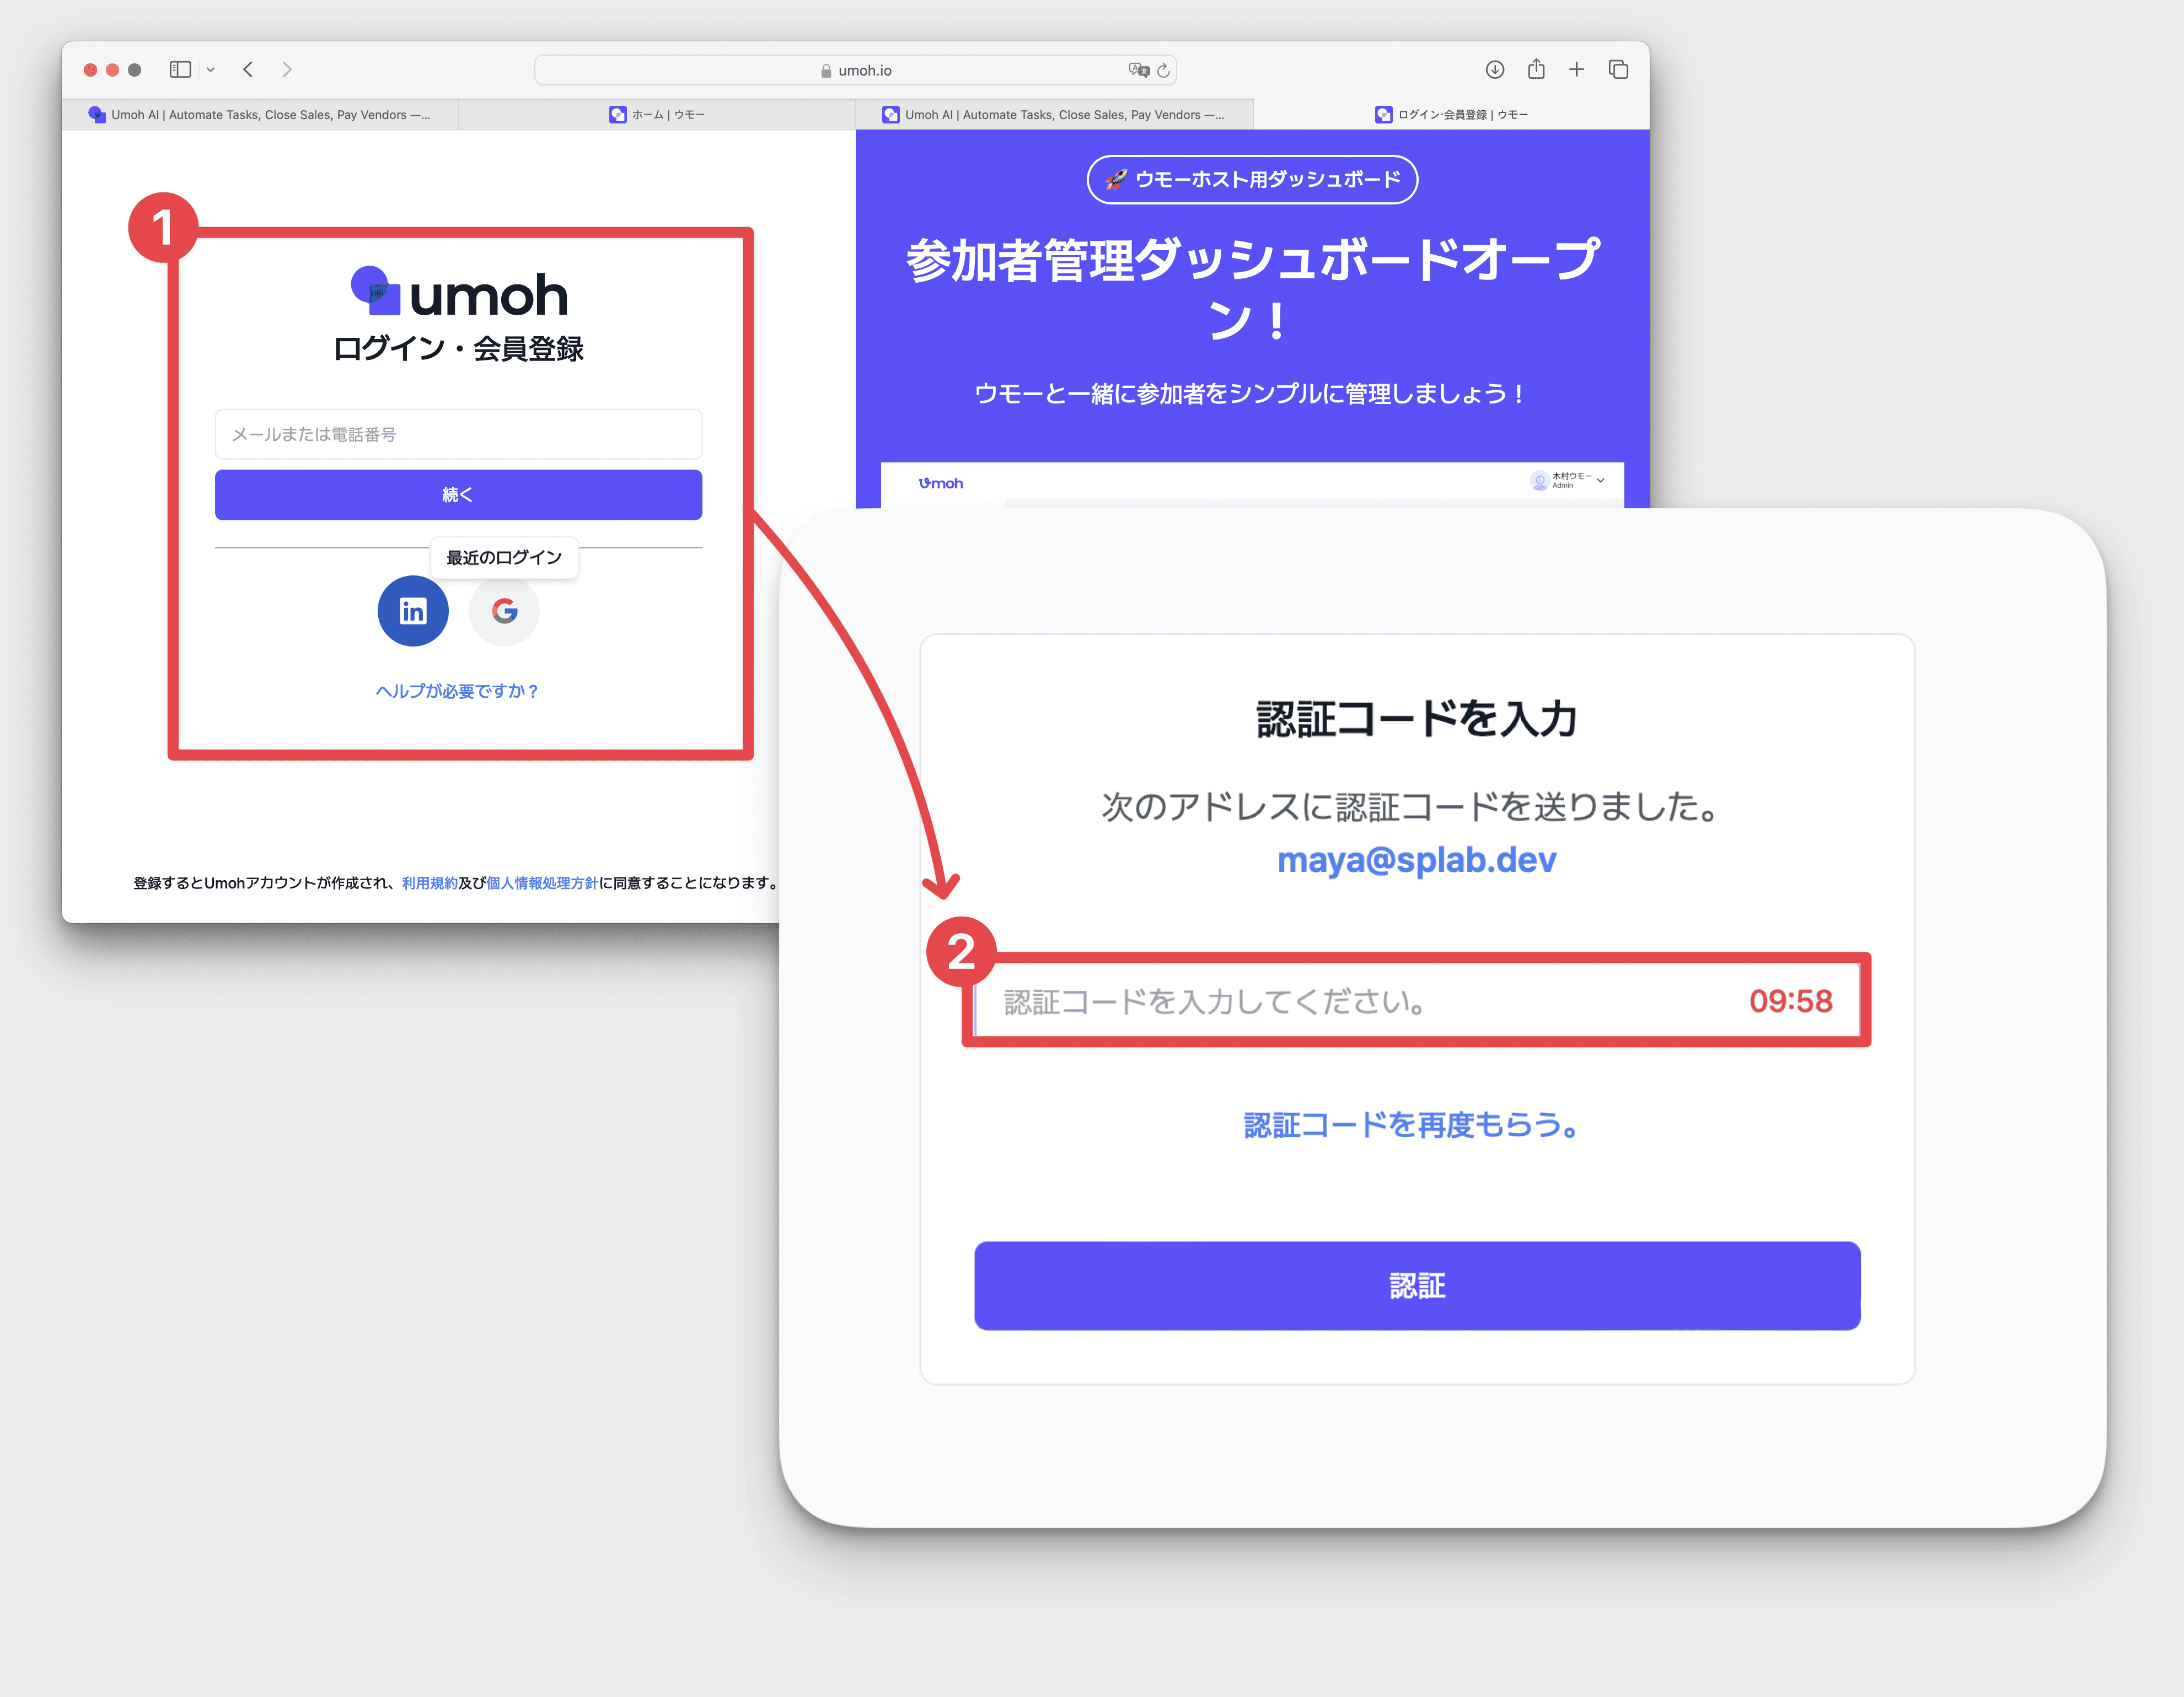Focus the メールまたは電話番号 input field

coord(458,435)
